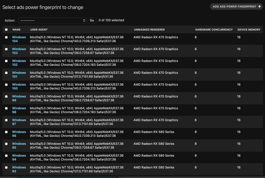Click the NAME column header
The width and height of the screenshot is (265, 178).
16,30
